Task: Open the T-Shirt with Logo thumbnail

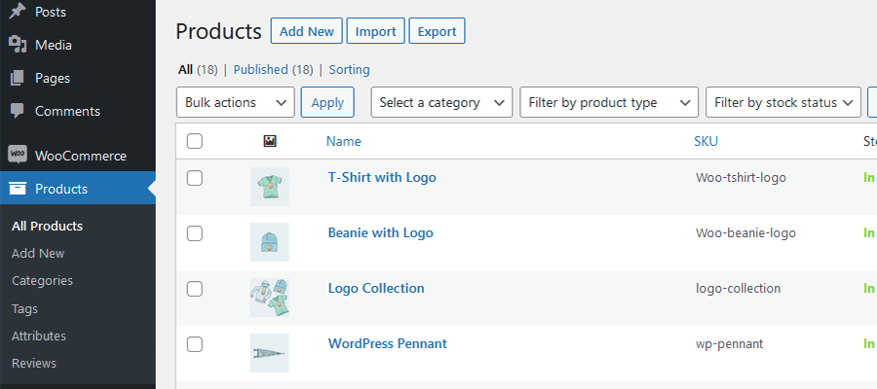Action: 269,186
